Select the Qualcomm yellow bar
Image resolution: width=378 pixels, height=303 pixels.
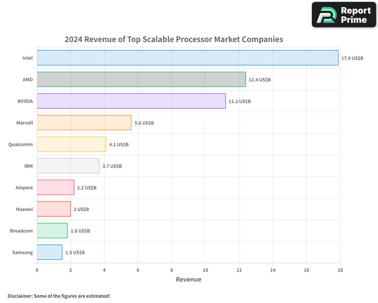(72, 144)
